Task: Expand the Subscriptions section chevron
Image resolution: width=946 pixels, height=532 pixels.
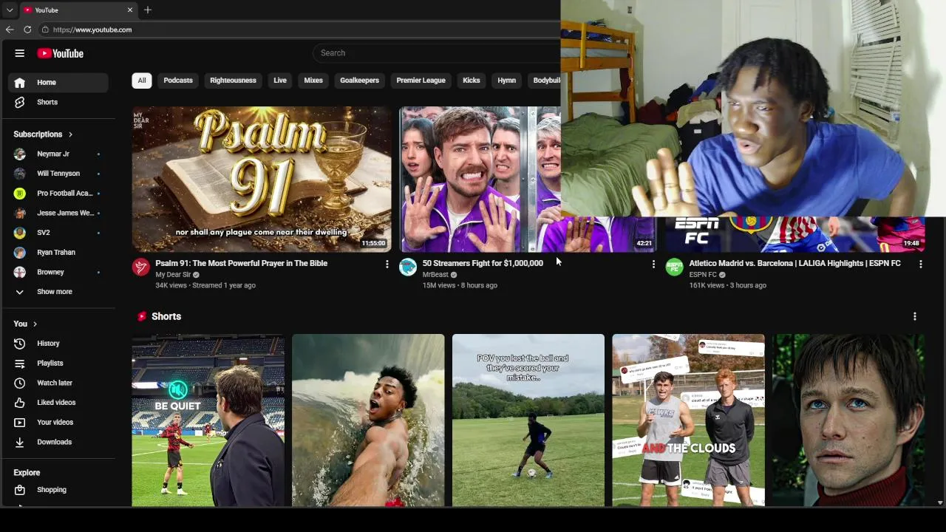Action: [x=70, y=134]
